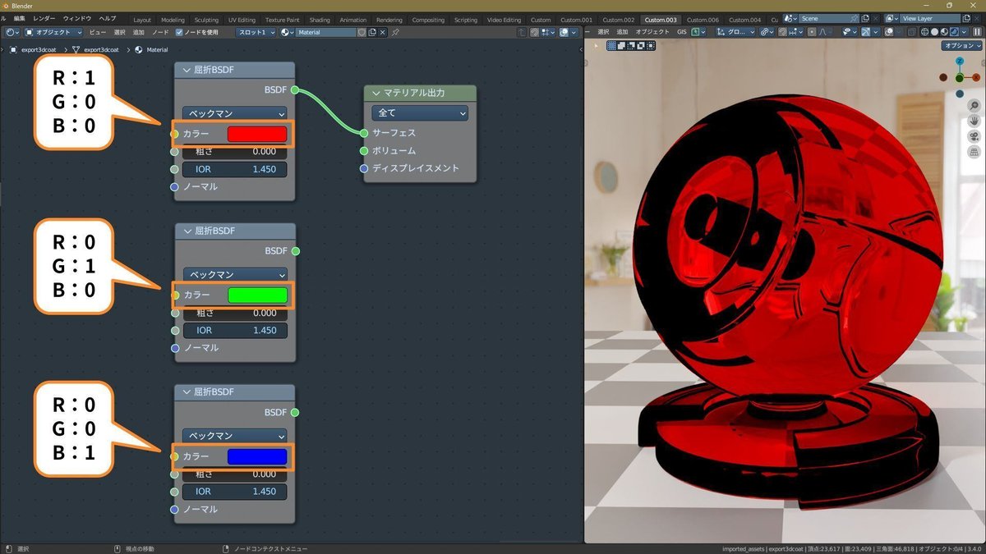
Task: Open the グロー transform orientation dropdown
Action: pyautogui.click(x=735, y=32)
